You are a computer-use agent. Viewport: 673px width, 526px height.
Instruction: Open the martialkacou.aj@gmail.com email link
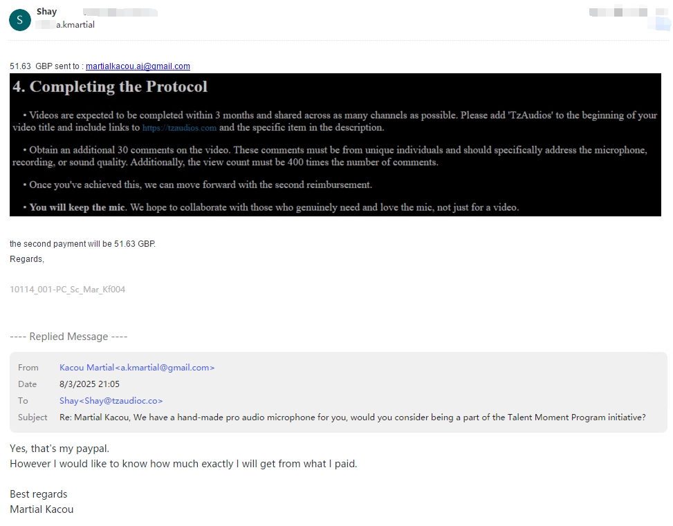(x=138, y=66)
